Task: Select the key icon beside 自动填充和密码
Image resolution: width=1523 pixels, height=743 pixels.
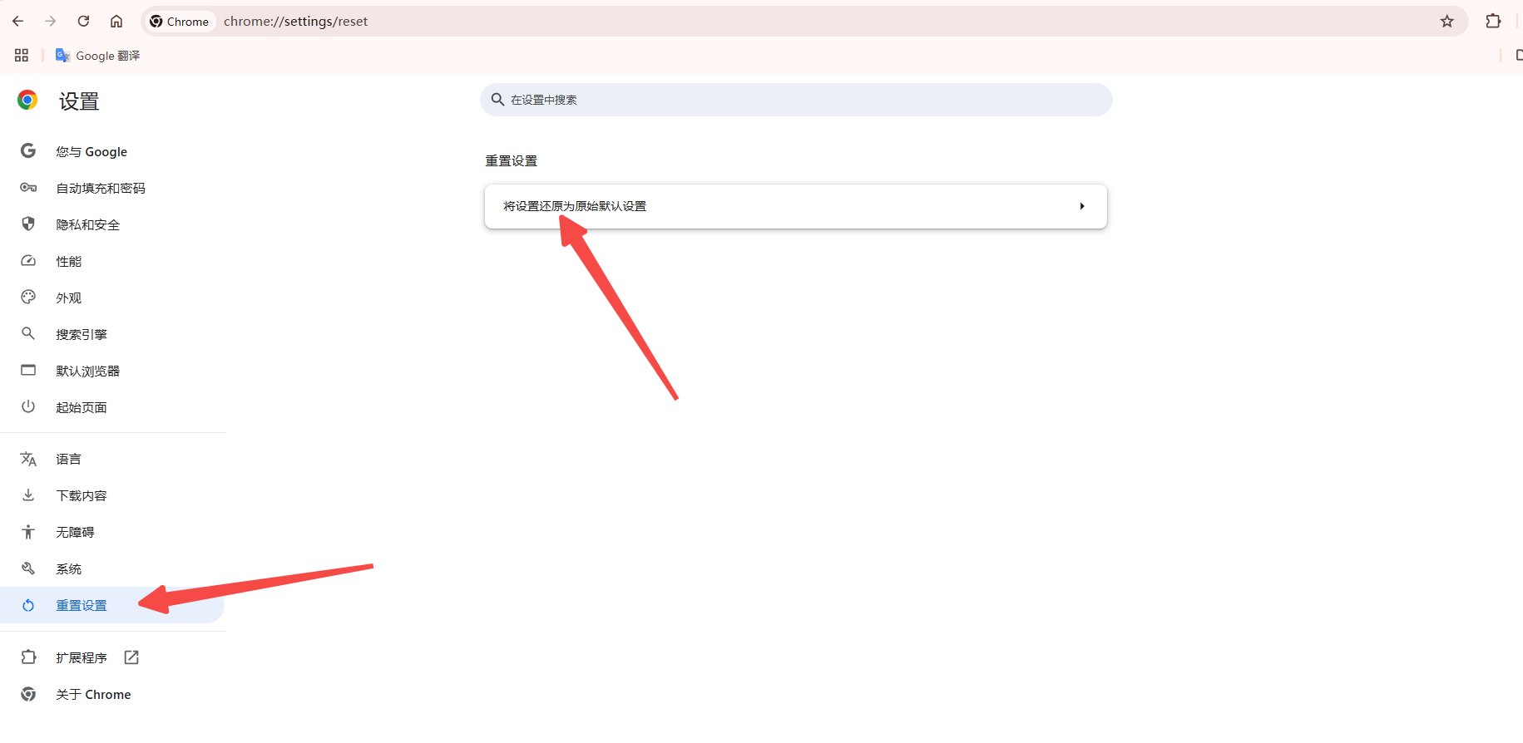Action: (28, 188)
